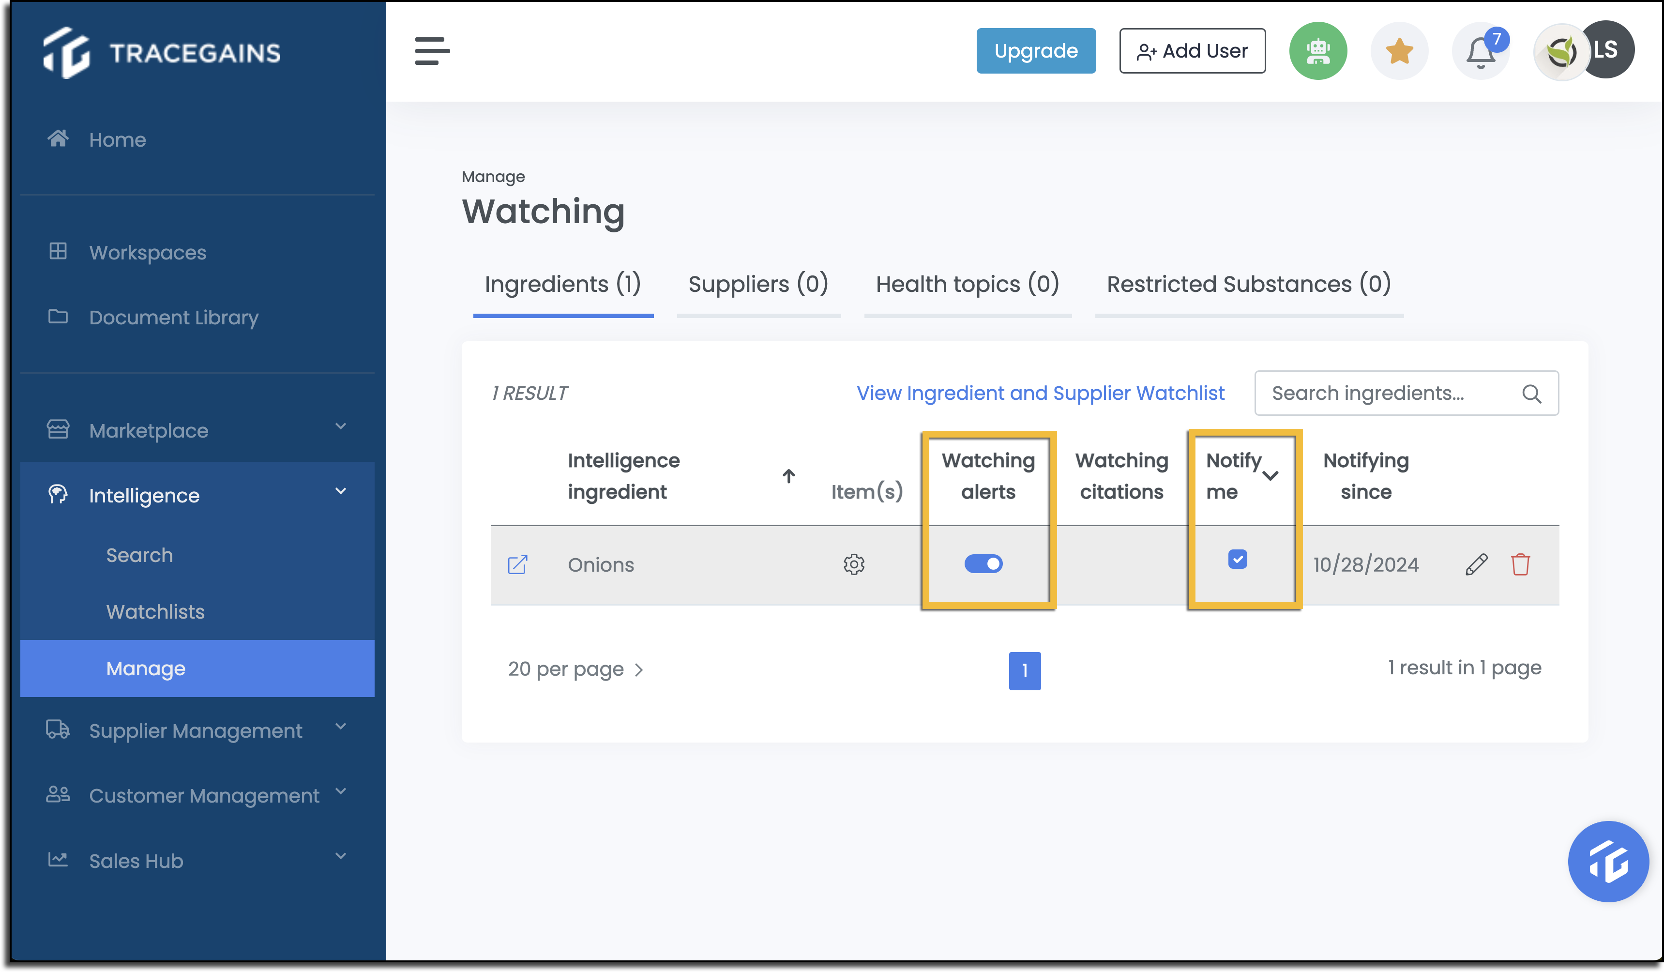Viewport: 1664px width, 972px height.
Task: Click the Watching alerts column header
Action: (988, 476)
